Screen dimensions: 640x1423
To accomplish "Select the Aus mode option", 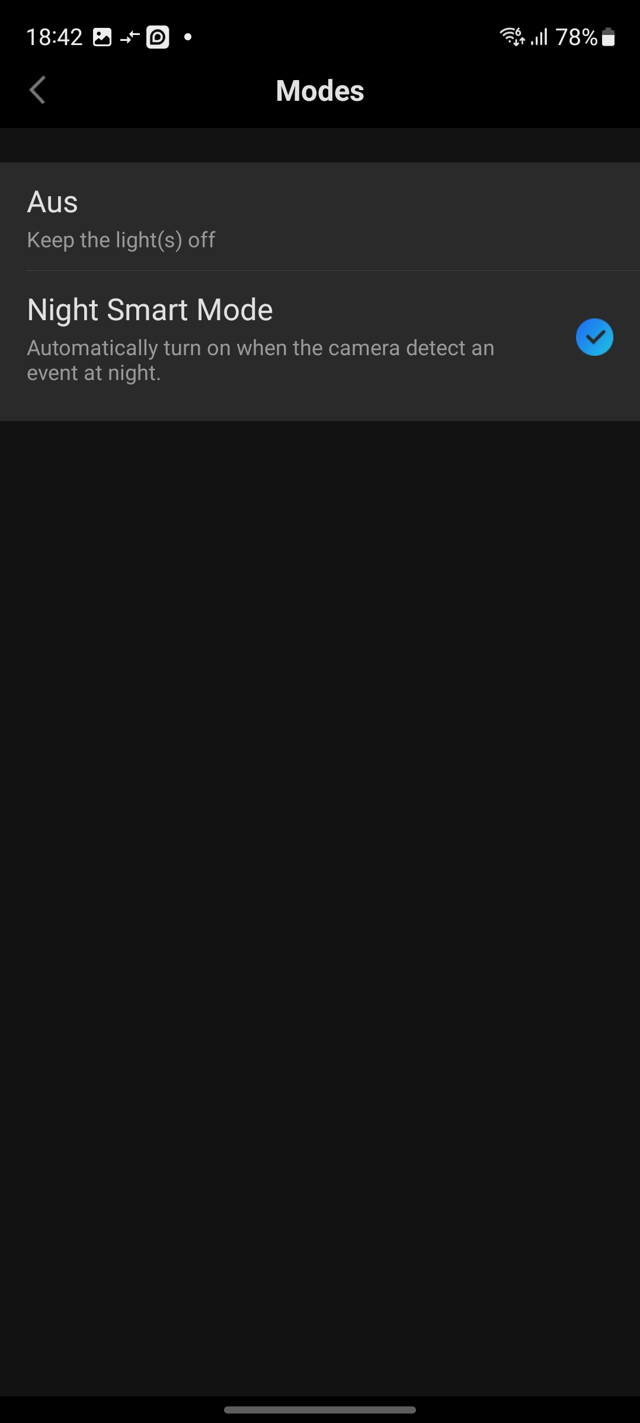I will [320, 217].
